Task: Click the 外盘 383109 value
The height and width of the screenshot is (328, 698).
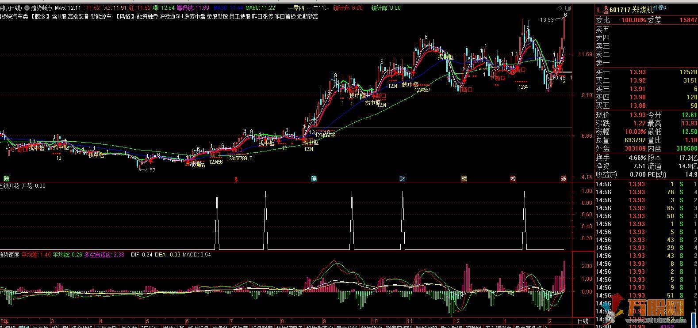Action: click(635, 148)
